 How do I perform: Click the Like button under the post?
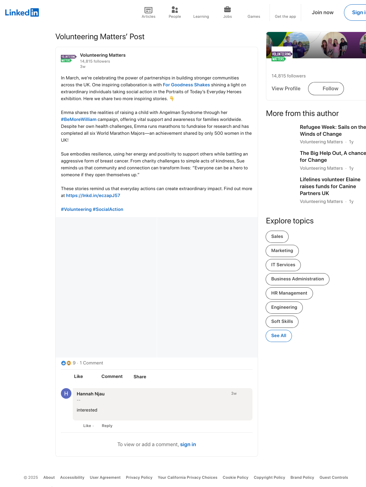click(78, 377)
